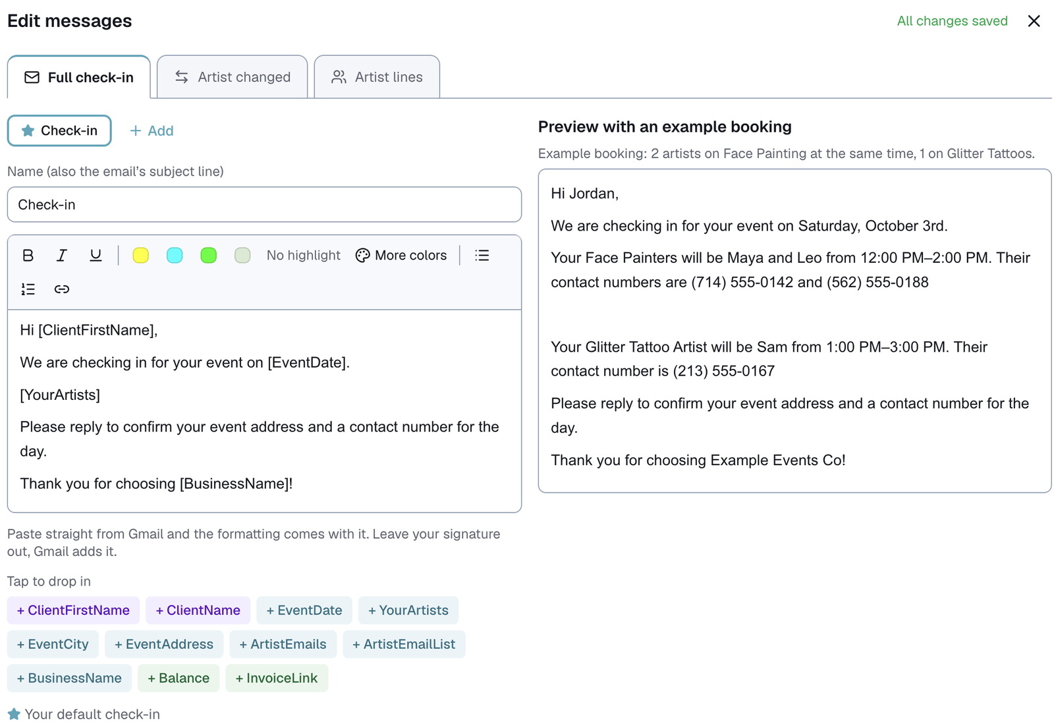This screenshot has height=724, width=1054.
Task: Insert YourArtists placeholder
Action: tap(408, 610)
